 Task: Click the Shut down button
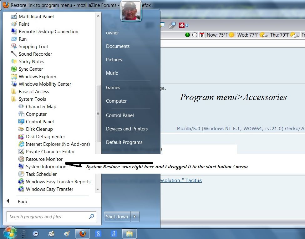pyautogui.click(x=117, y=217)
